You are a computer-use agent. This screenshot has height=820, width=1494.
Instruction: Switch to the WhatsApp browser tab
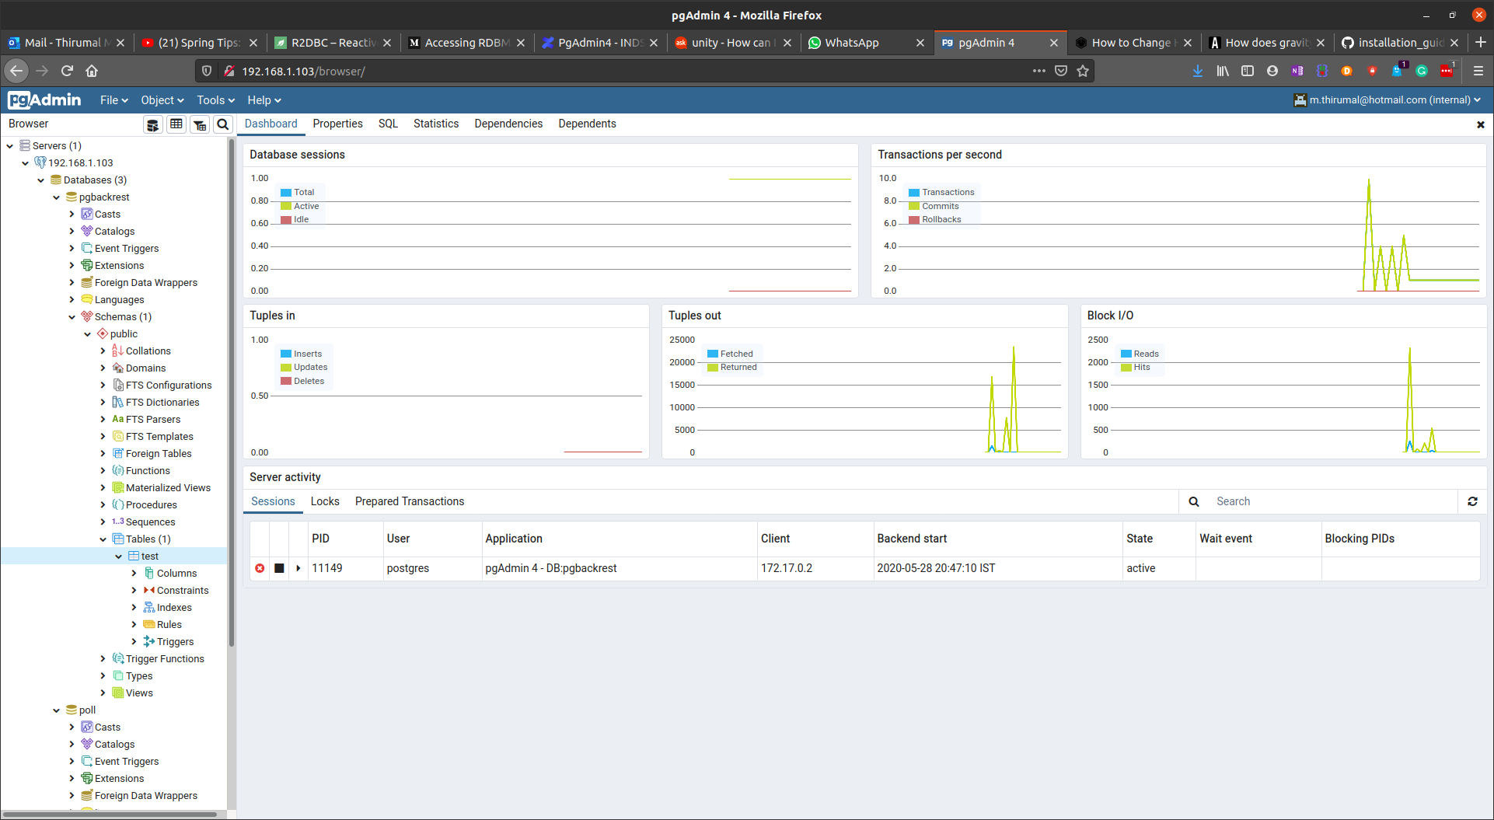[865, 42]
